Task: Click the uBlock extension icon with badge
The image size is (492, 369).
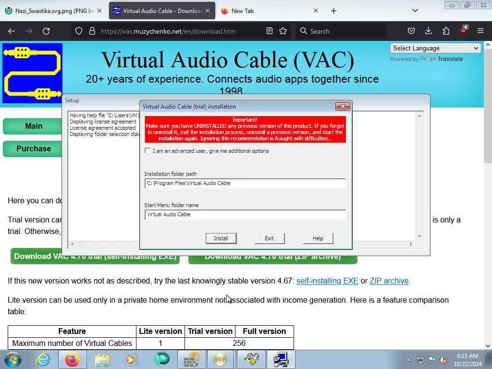Action: pyautogui.click(x=464, y=30)
